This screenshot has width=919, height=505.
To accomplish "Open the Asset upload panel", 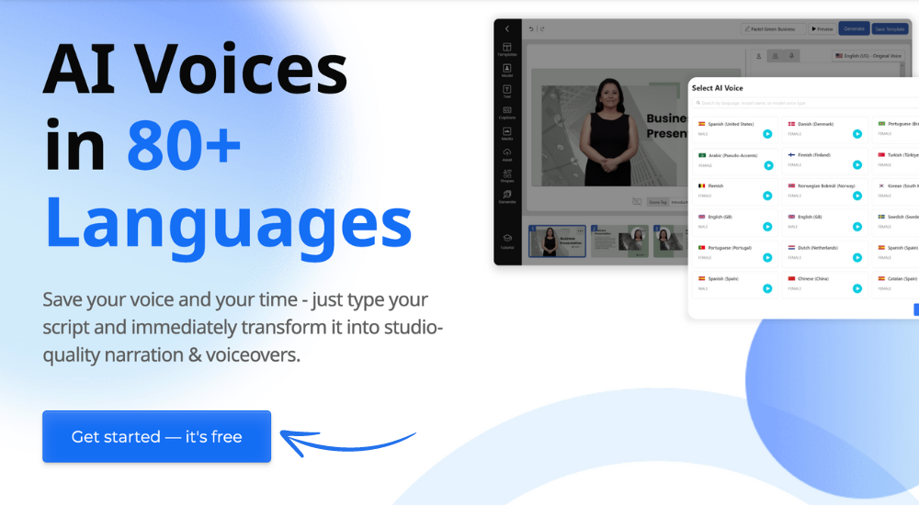I will coord(507,154).
